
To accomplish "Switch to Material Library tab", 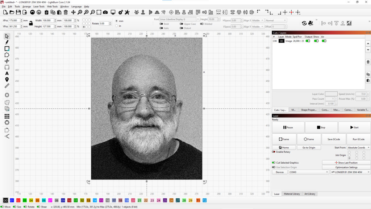I will [x=292, y=194].
